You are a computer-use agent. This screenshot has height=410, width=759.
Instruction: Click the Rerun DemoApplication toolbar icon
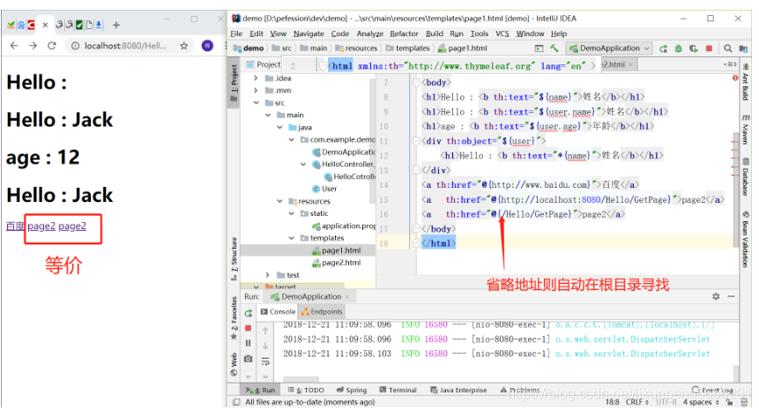[663, 48]
